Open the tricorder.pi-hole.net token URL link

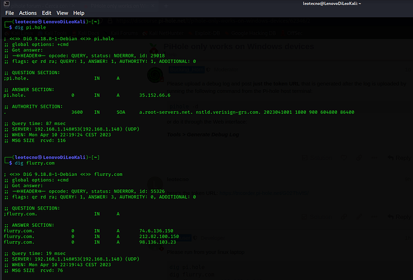tap(263, 193)
